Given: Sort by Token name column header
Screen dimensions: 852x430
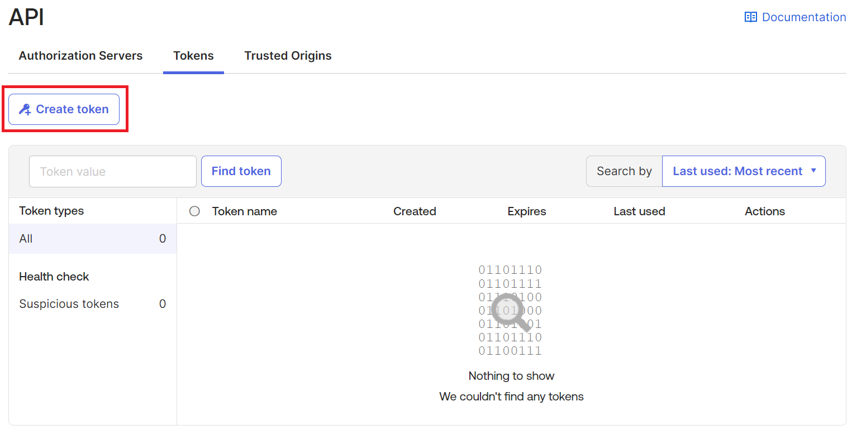Looking at the screenshot, I should (244, 211).
